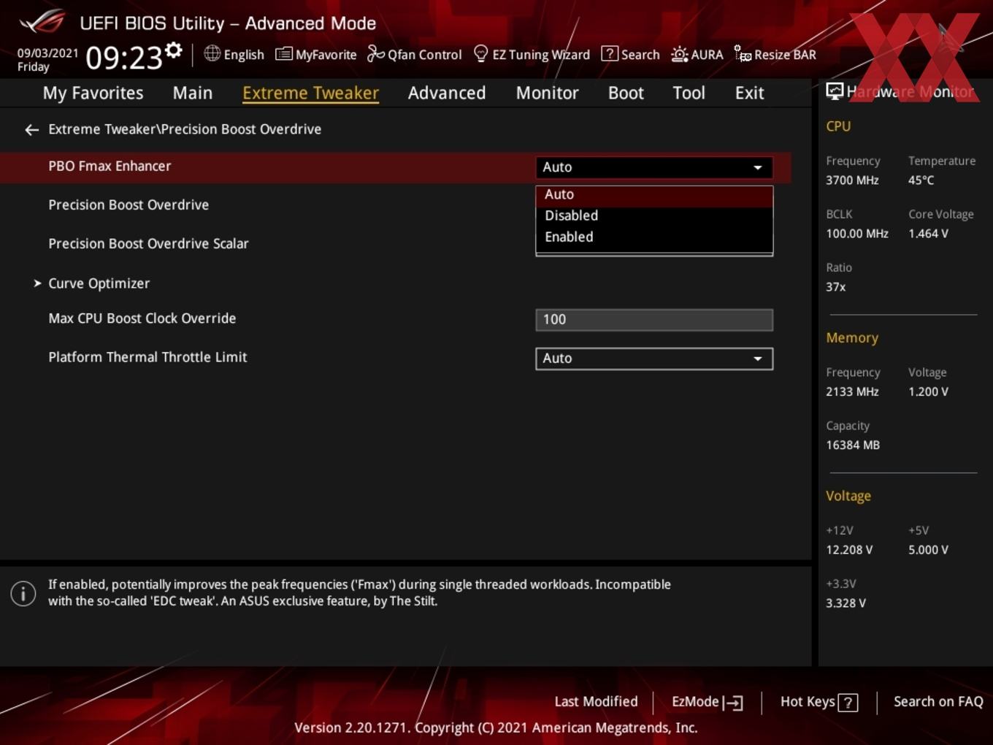Click the CPU temperature 45°C value
This screenshot has width=993, height=745.
coord(921,180)
